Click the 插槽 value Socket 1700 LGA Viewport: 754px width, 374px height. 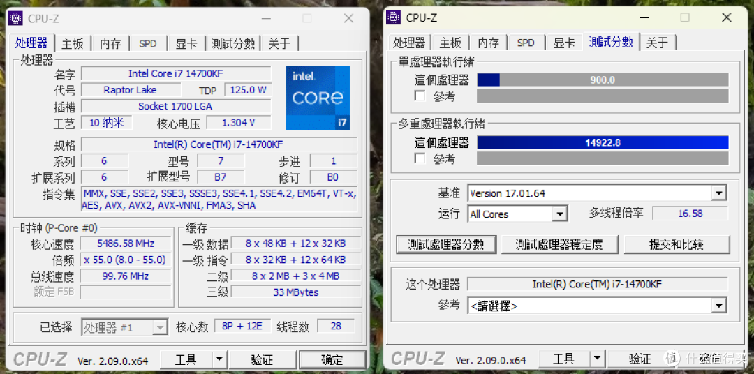[176, 106]
